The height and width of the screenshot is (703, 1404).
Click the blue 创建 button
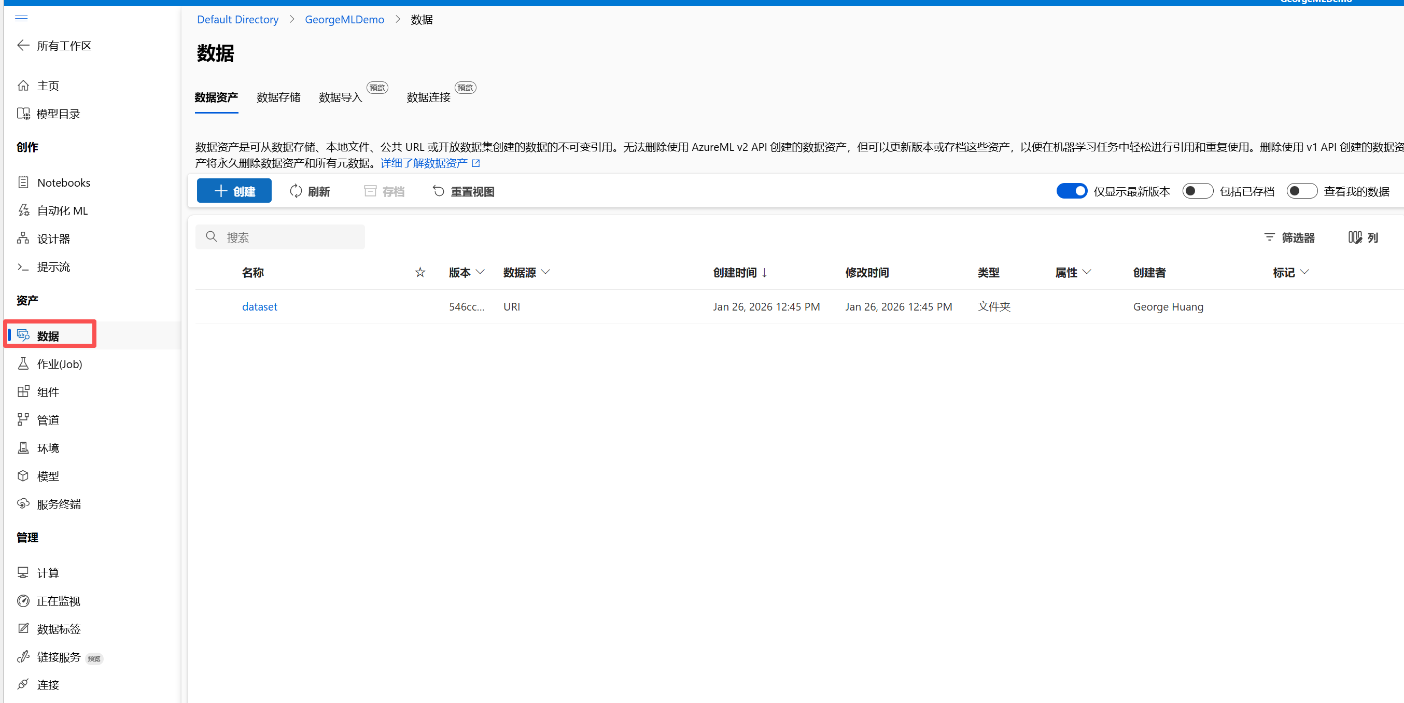(234, 191)
